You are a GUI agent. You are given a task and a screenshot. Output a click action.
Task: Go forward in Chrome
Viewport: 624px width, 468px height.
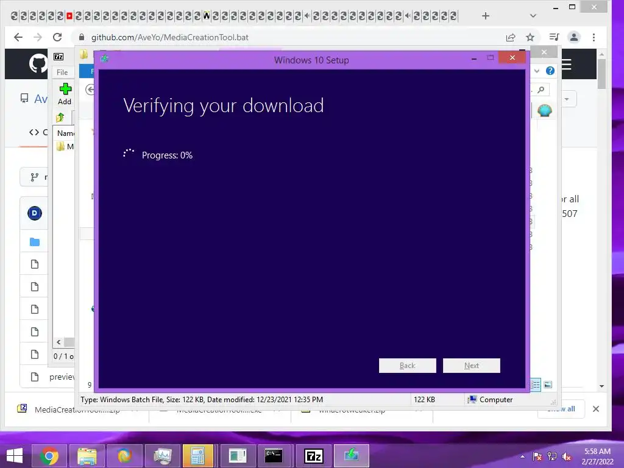[x=38, y=37]
